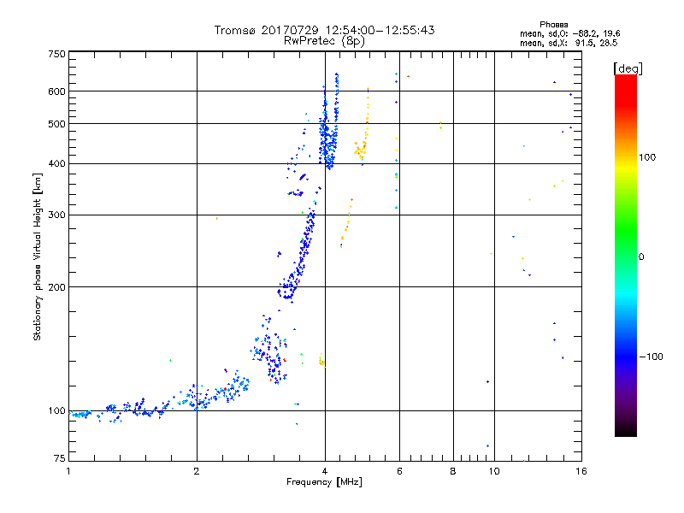
Task: Pick the yellow region of colorbar near 100
Action: click(x=626, y=166)
